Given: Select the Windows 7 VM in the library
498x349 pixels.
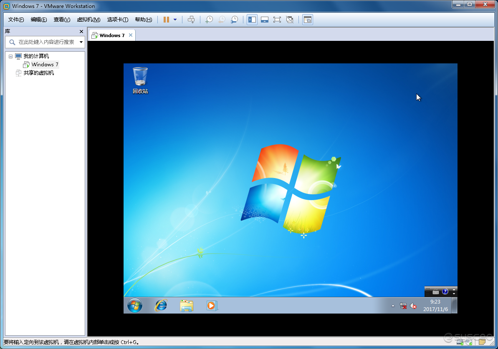Looking at the screenshot, I should [x=45, y=64].
